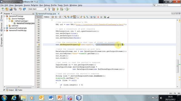Image resolution: width=181 pixels, height=101 pixels.
Task: Open the Tasks window tab
Action: [x=19, y=90]
